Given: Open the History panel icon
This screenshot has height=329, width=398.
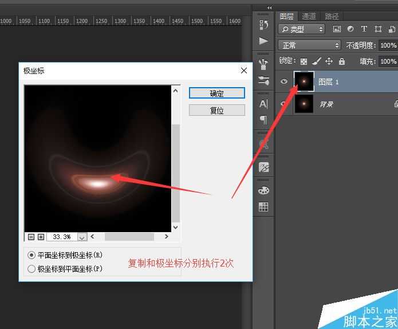Looking at the screenshot, I should (263, 25).
